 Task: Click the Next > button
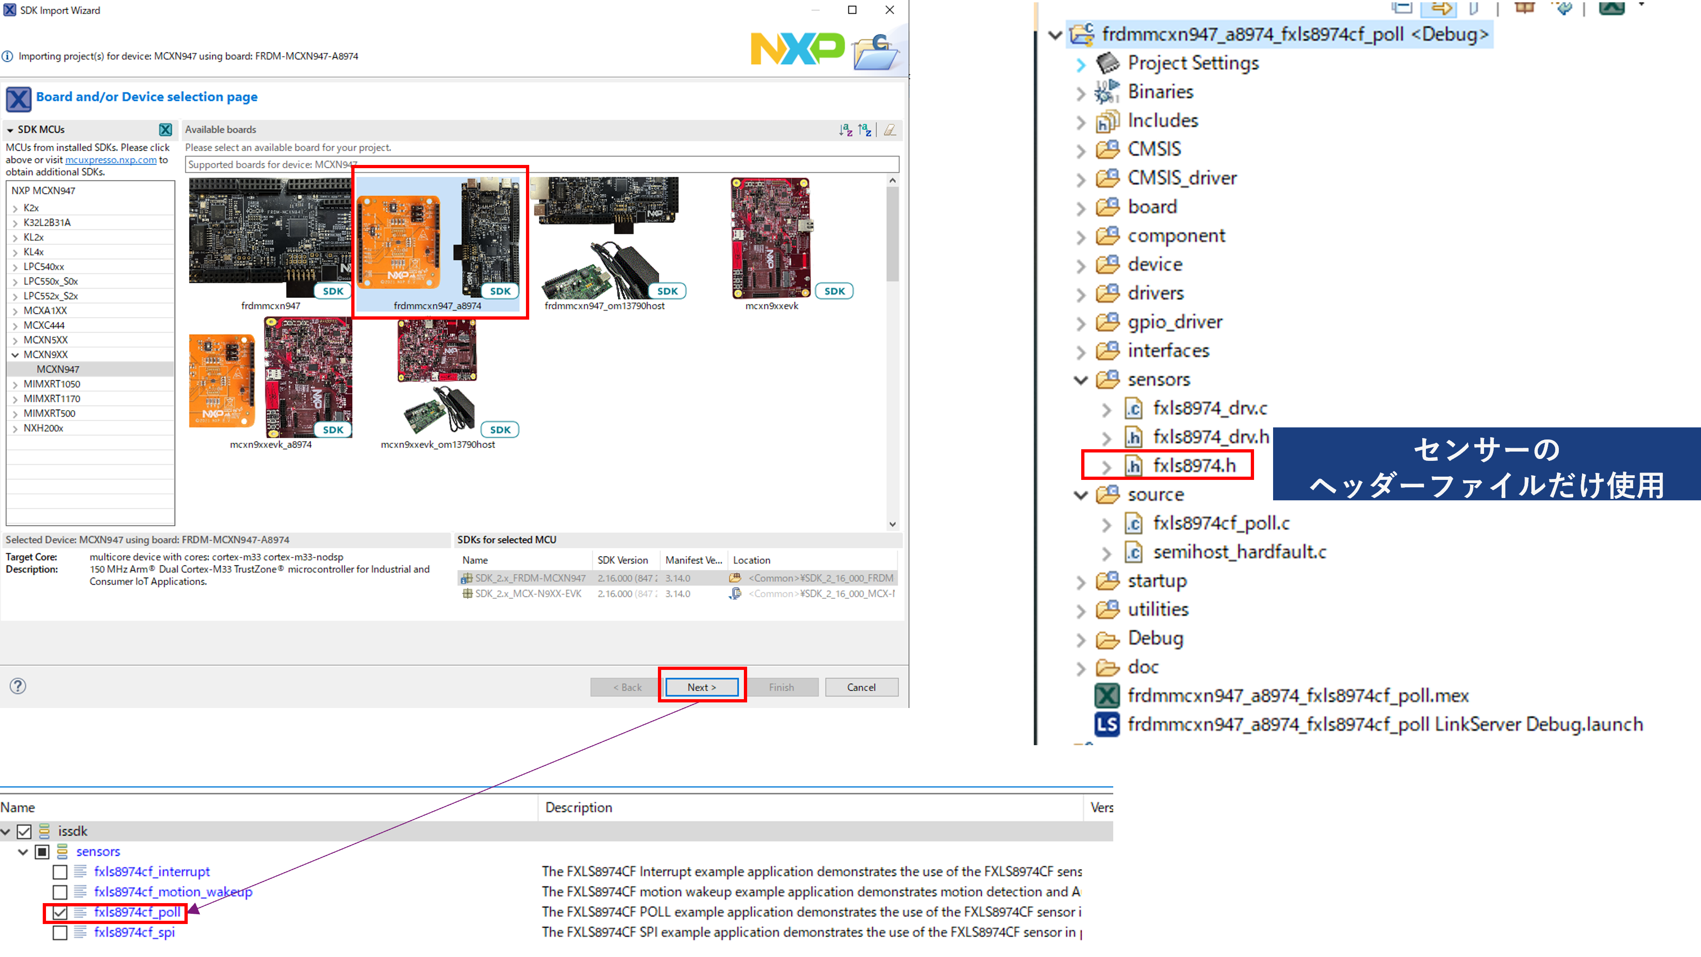(701, 687)
